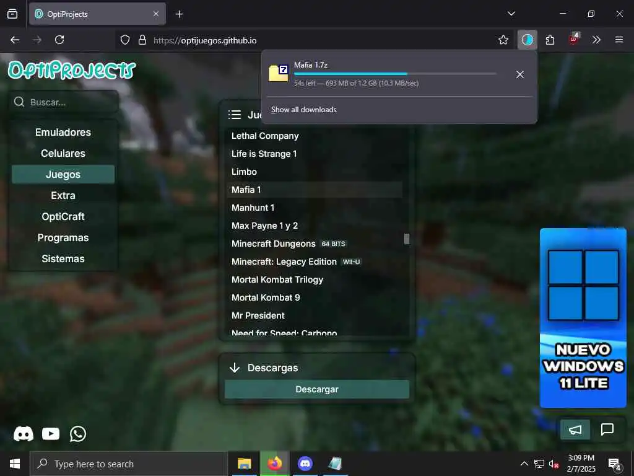Screen dimensions: 634x476
Task: Select Mortal Kombat 9
Action: [x=315, y=297]
